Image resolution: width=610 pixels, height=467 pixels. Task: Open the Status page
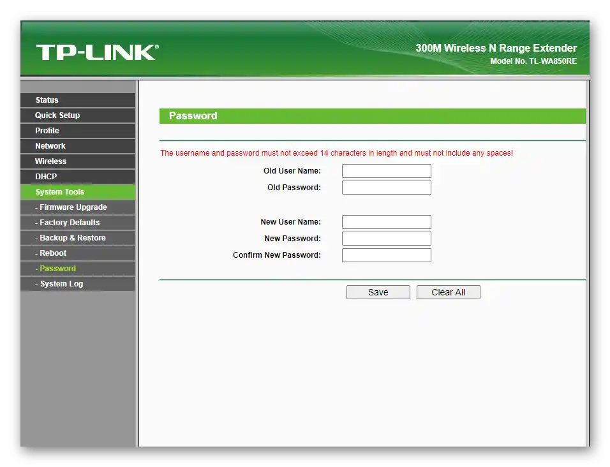coord(47,100)
